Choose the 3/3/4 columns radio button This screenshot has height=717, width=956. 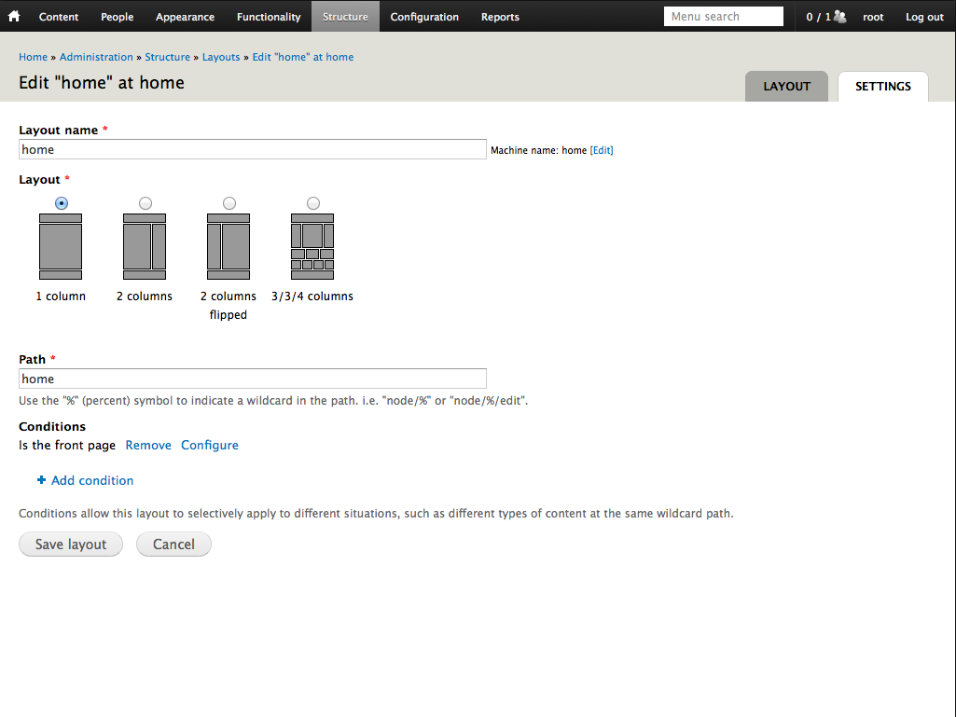point(312,203)
